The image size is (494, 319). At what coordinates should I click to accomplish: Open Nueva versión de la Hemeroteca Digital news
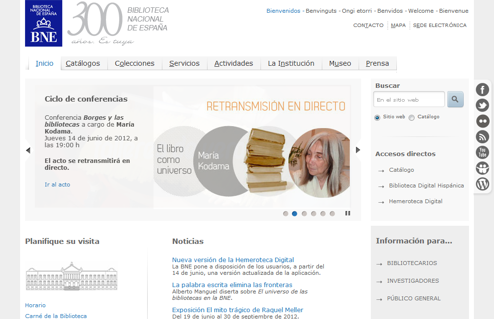pyautogui.click(x=233, y=260)
